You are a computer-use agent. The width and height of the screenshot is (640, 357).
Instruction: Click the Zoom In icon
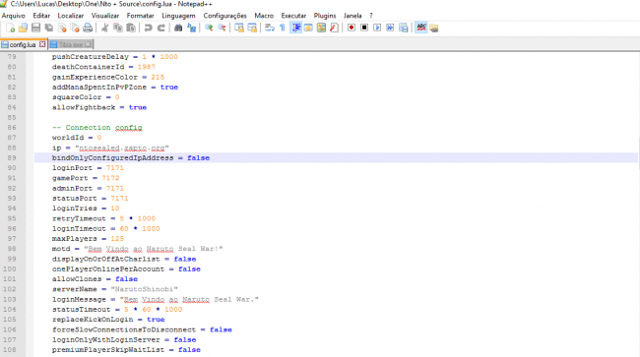tap(209, 28)
